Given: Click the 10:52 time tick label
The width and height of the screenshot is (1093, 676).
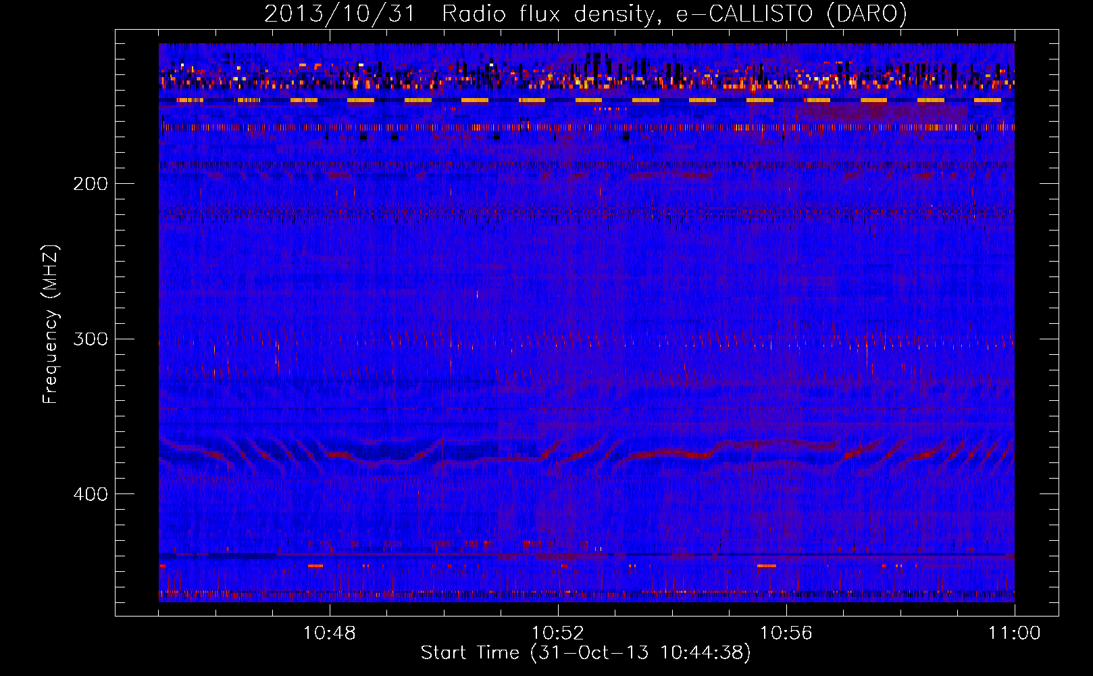Looking at the screenshot, I should 558,633.
